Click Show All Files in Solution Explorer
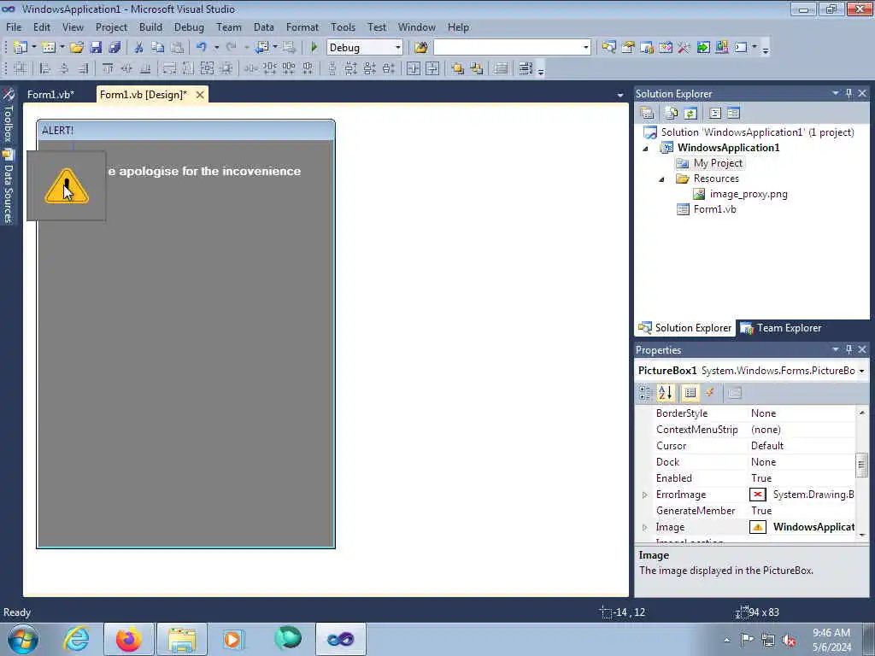 (x=672, y=114)
